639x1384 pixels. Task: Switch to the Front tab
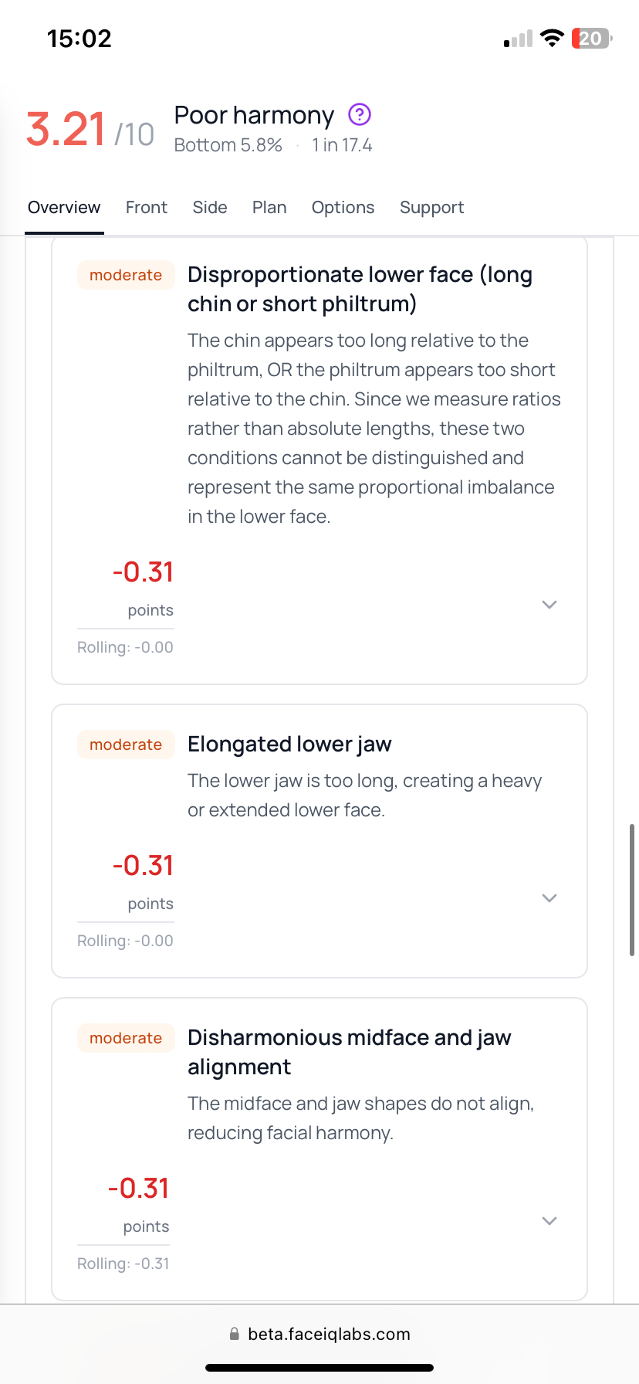click(x=147, y=208)
